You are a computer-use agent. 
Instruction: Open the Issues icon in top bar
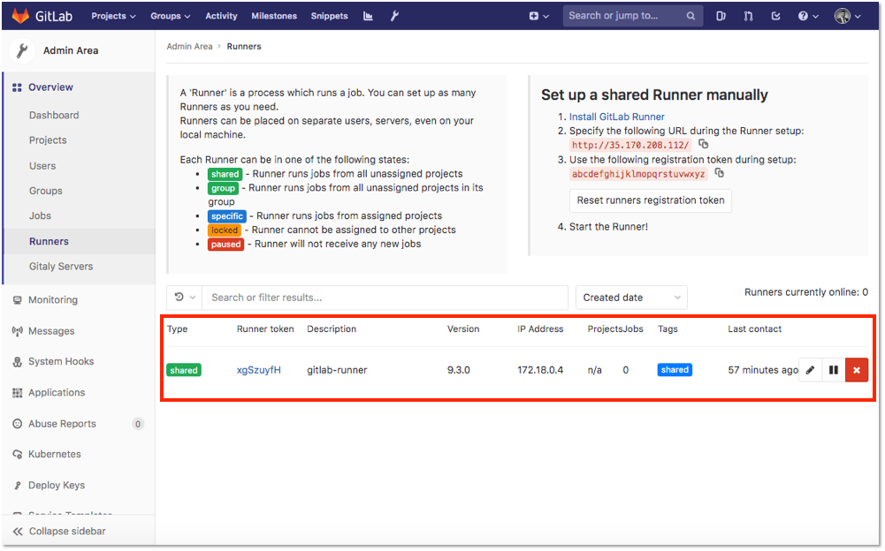[x=721, y=17]
